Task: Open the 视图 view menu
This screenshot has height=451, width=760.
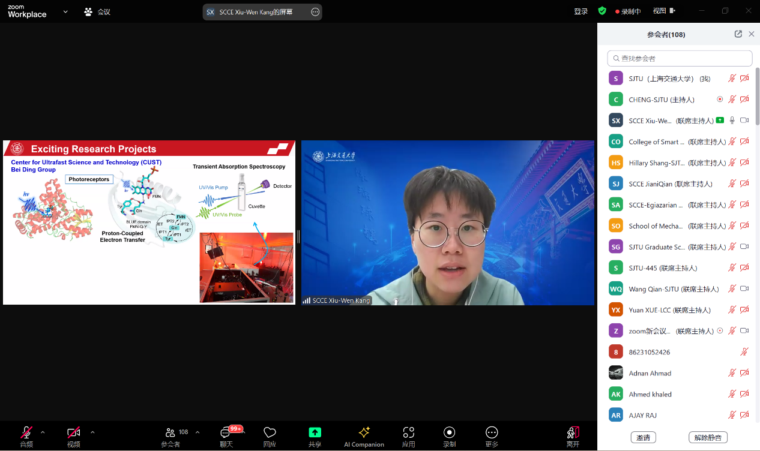Action: pyautogui.click(x=663, y=11)
